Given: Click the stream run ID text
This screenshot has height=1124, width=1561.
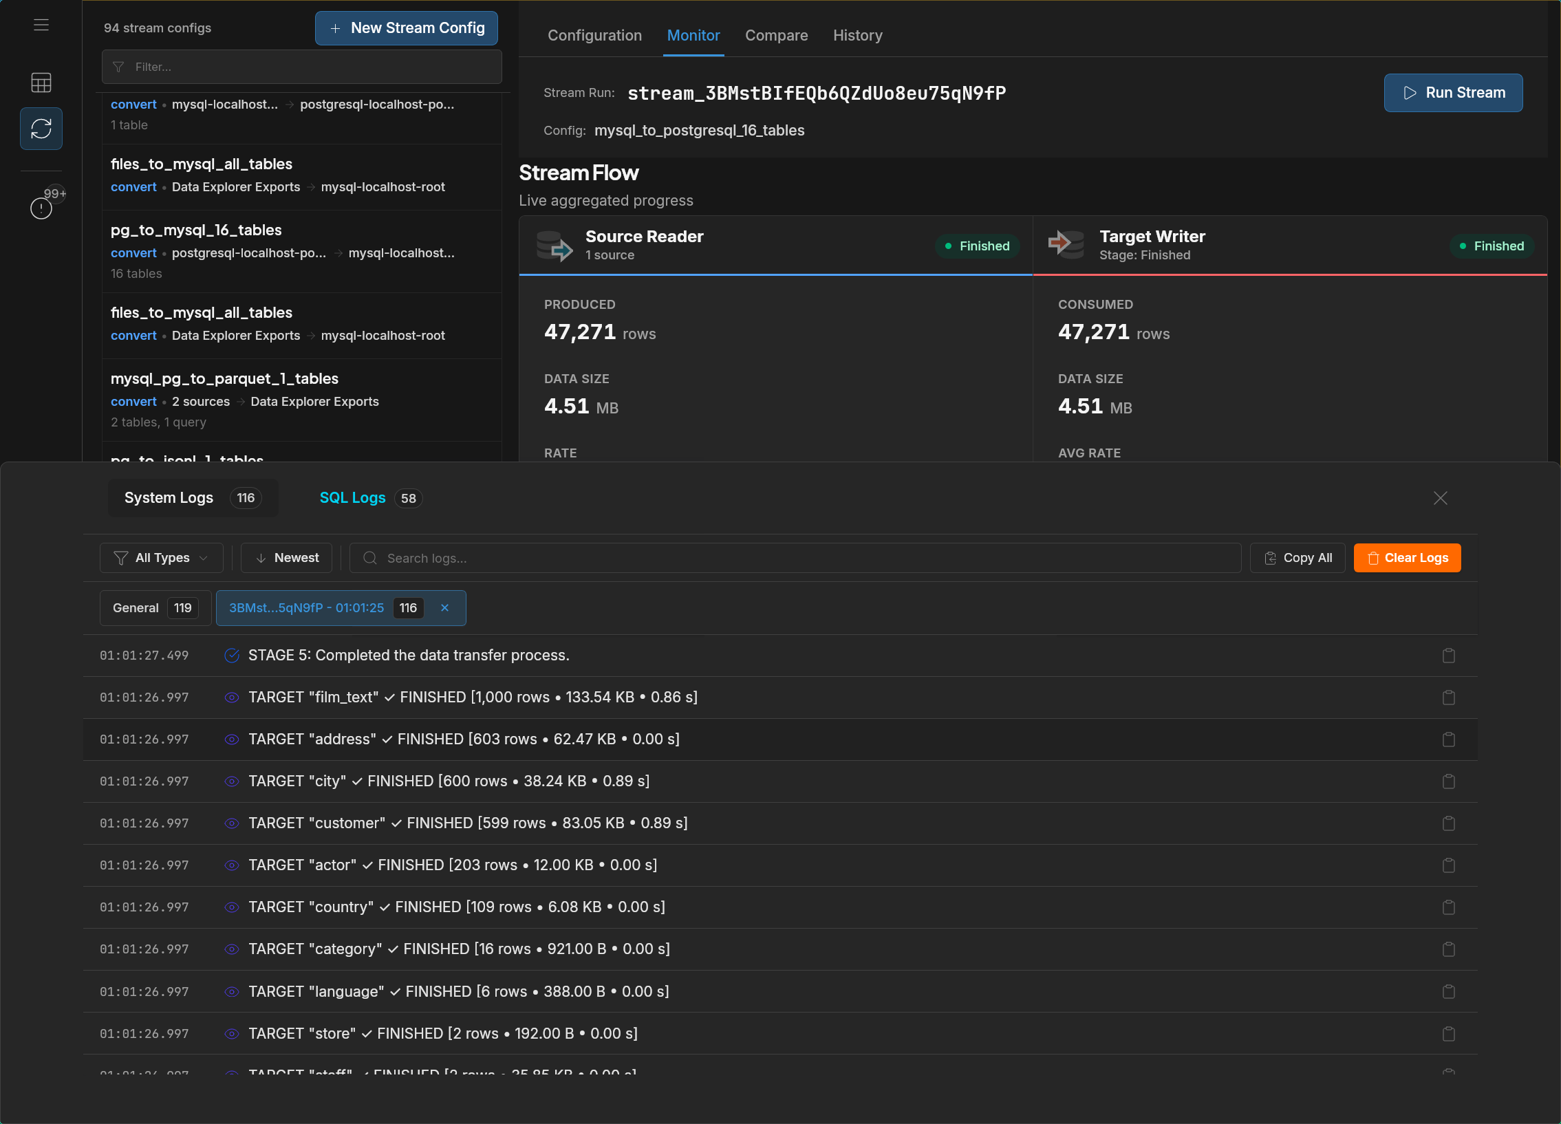Looking at the screenshot, I should (817, 93).
